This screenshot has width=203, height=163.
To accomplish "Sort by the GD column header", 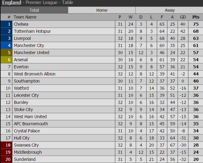I will (x=183, y=17).
